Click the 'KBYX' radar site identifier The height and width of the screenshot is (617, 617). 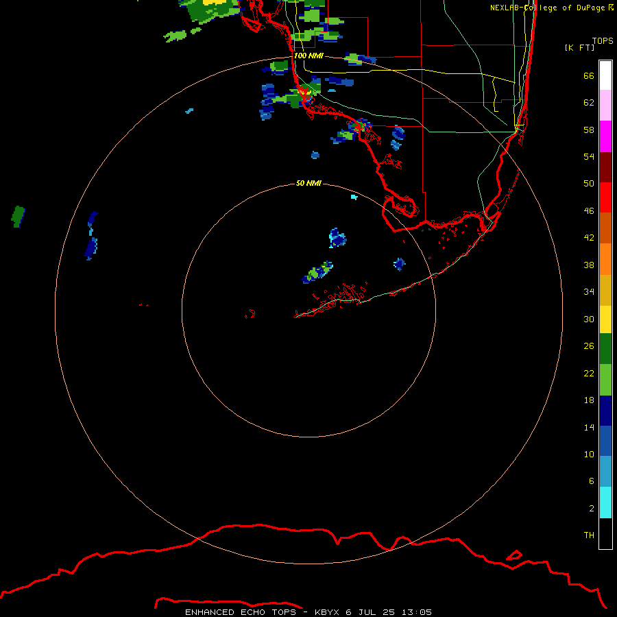coord(326,612)
